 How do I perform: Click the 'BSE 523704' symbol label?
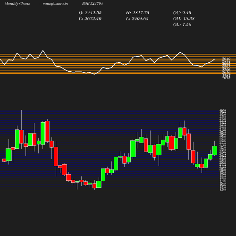click(93, 3)
